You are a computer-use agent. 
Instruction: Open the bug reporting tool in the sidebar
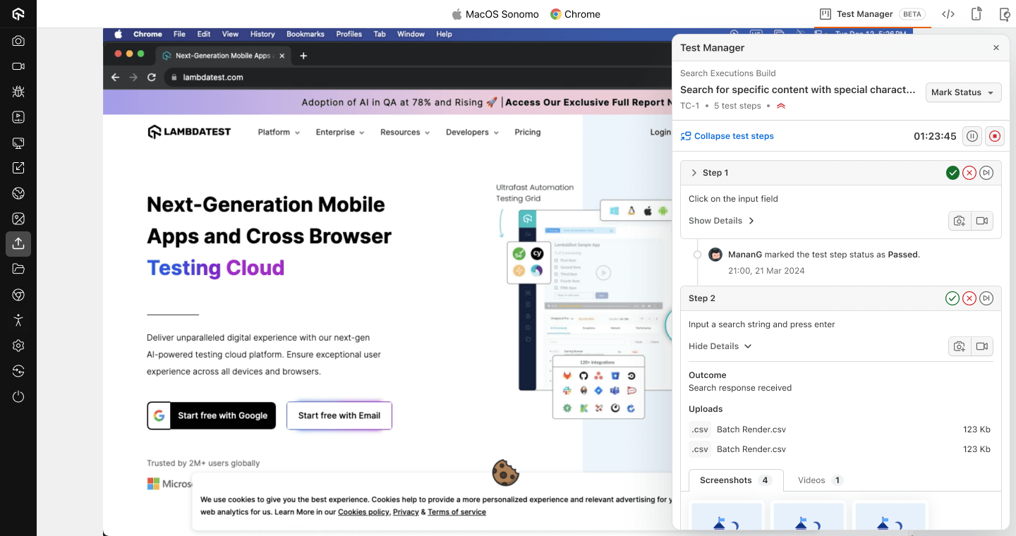[x=18, y=92]
